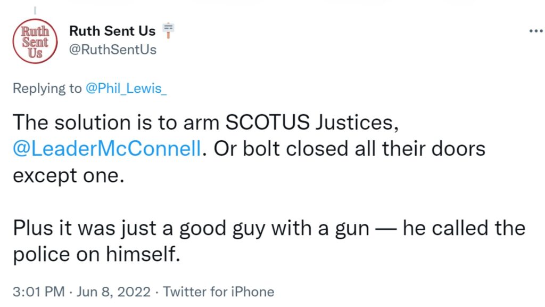Image resolution: width=545 pixels, height=307 pixels.
Task: Click the placard emoji beside the display name
Action: 168,30
